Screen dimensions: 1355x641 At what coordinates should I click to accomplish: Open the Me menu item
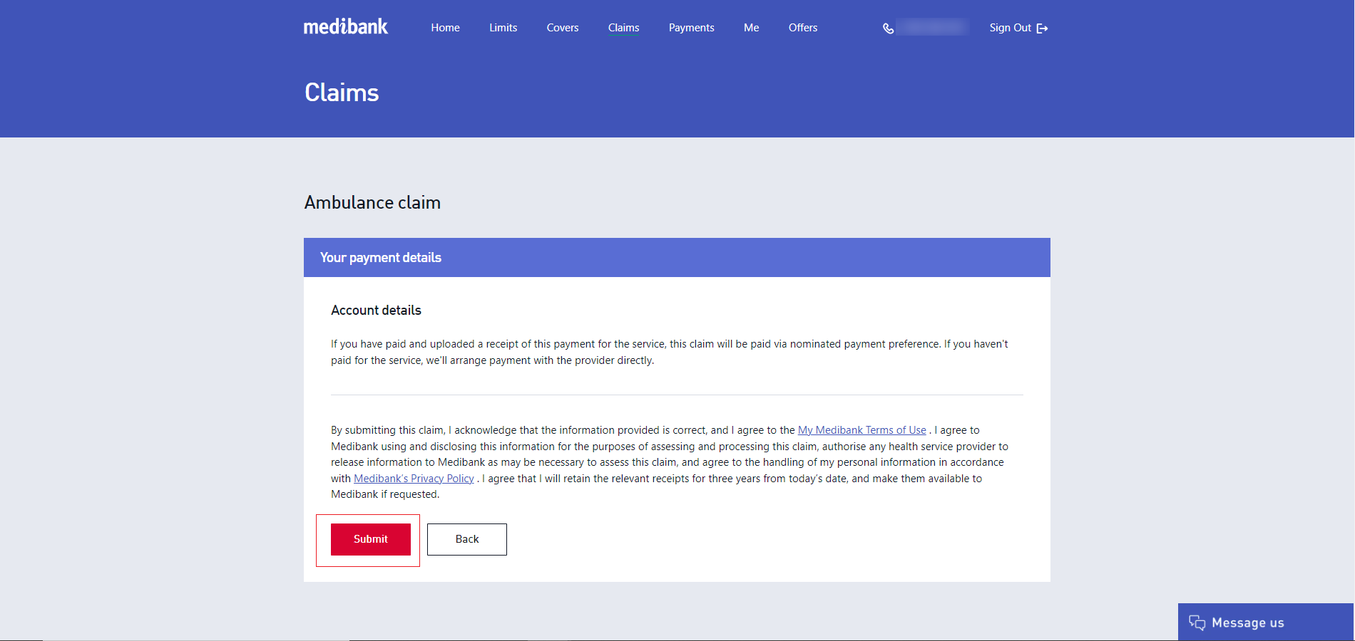pyautogui.click(x=751, y=28)
